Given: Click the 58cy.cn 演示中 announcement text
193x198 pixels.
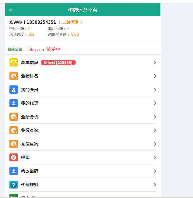Looking at the screenshot, I should pyautogui.click(x=44, y=49).
